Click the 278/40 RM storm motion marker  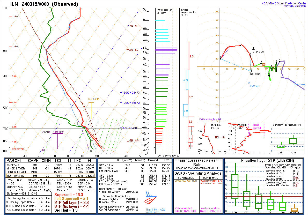click(250, 71)
